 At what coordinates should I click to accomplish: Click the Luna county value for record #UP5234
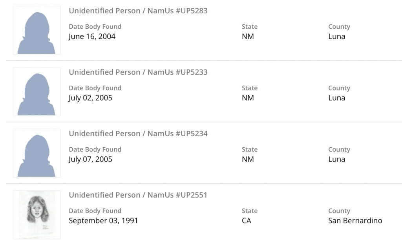(x=336, y=159)
